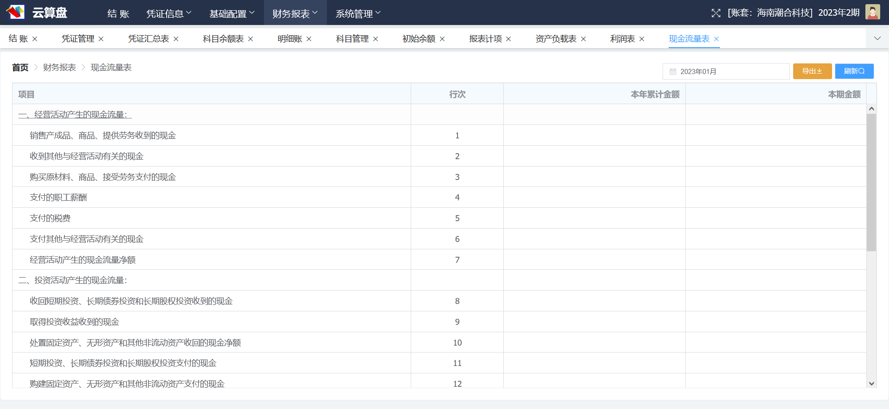The height and width of the screenshot is (409, 889).
Task: Expand the tab overflow list chevron
Action: [x=877, y=38]
